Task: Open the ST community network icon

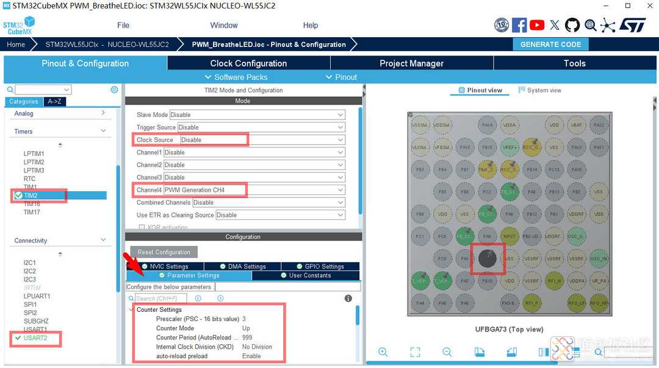Action: coord(608,25)
